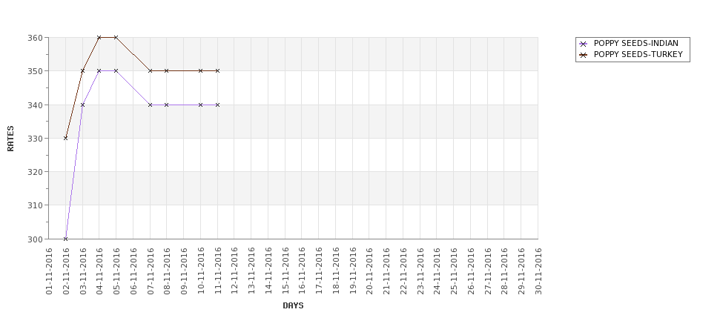Select Indian data point at 340 on 07-11-2016
723x318 pixels.
coord(150,105)
